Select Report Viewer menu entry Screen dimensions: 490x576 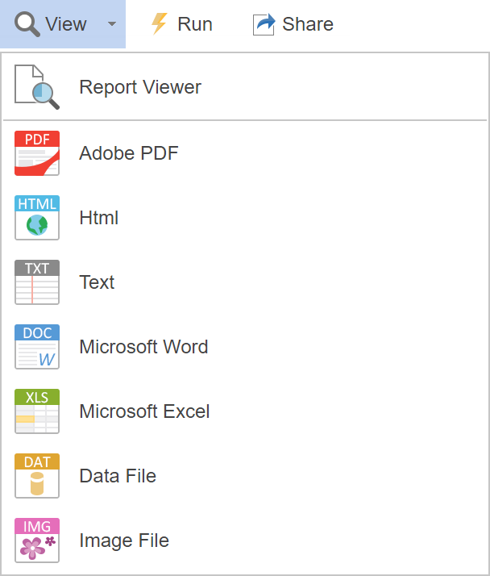(140, 87)
